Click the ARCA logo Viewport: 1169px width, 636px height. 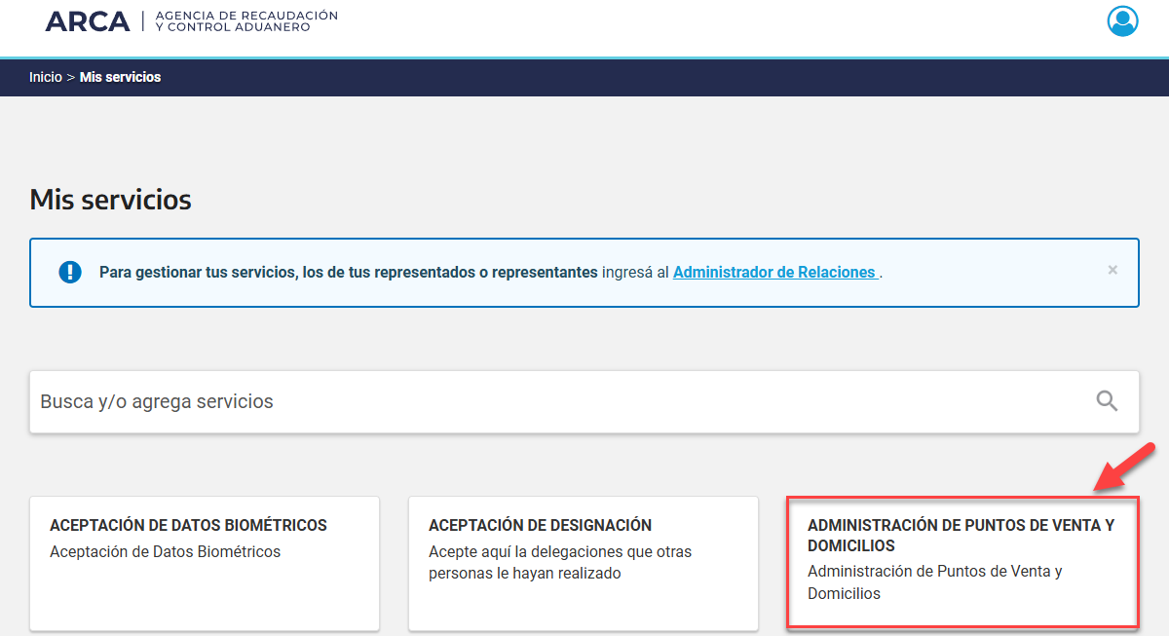(x=88, y=21)
